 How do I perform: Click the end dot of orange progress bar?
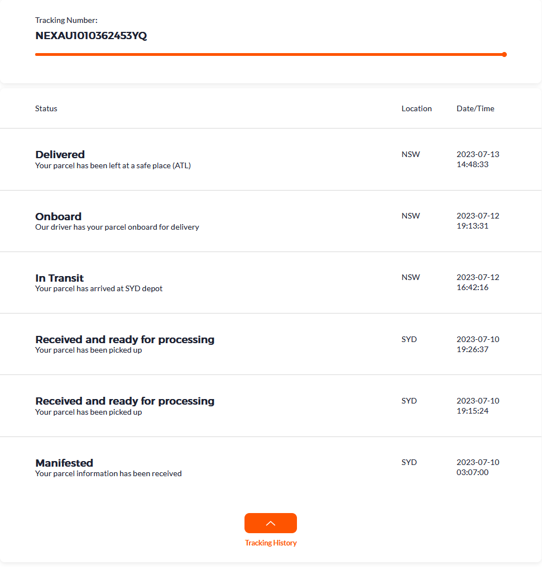coord(504,55)
